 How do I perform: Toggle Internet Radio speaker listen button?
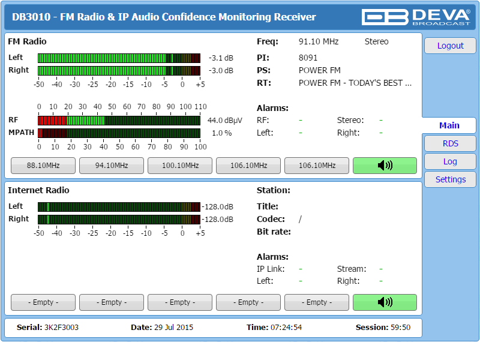coord(385,302)
